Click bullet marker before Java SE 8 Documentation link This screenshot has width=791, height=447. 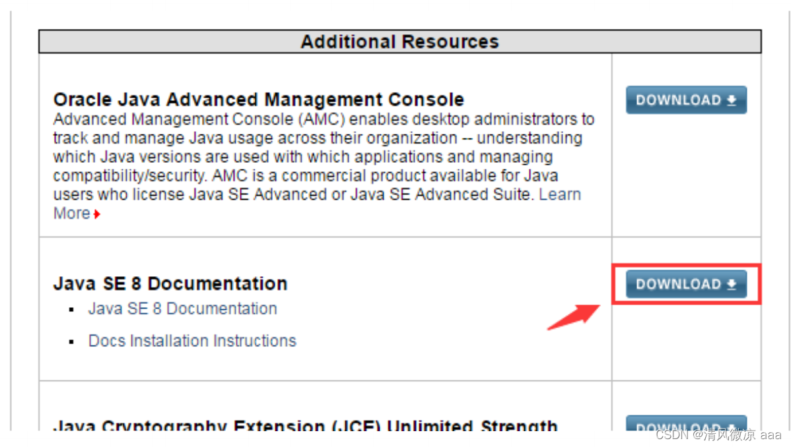point(71,309)
